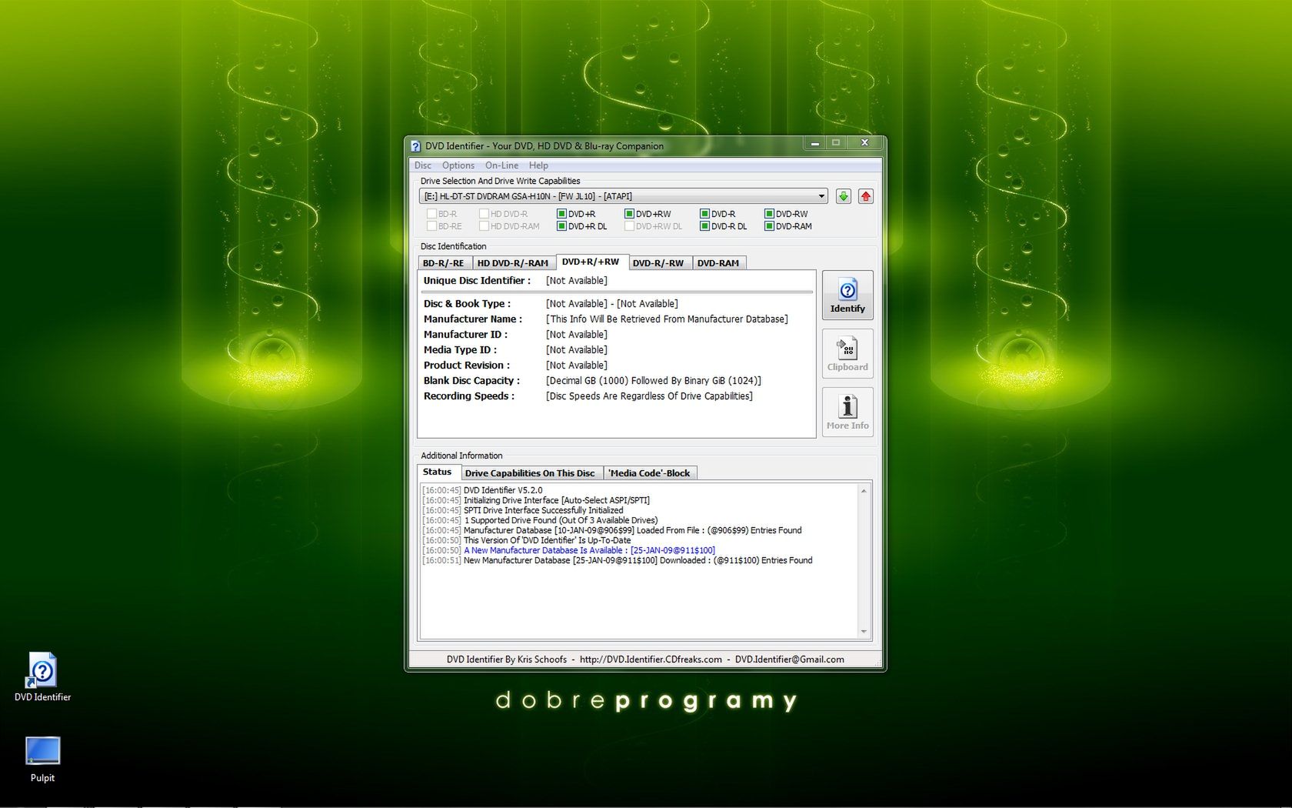Open the More Info button
The height and width of the screenshot is (808, 1292).
click(847, 412)
